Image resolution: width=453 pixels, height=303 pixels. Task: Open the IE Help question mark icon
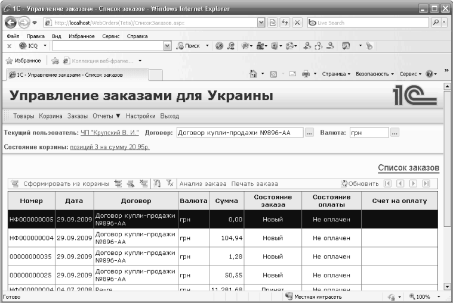pyautogui.click(x=429, y=74)
